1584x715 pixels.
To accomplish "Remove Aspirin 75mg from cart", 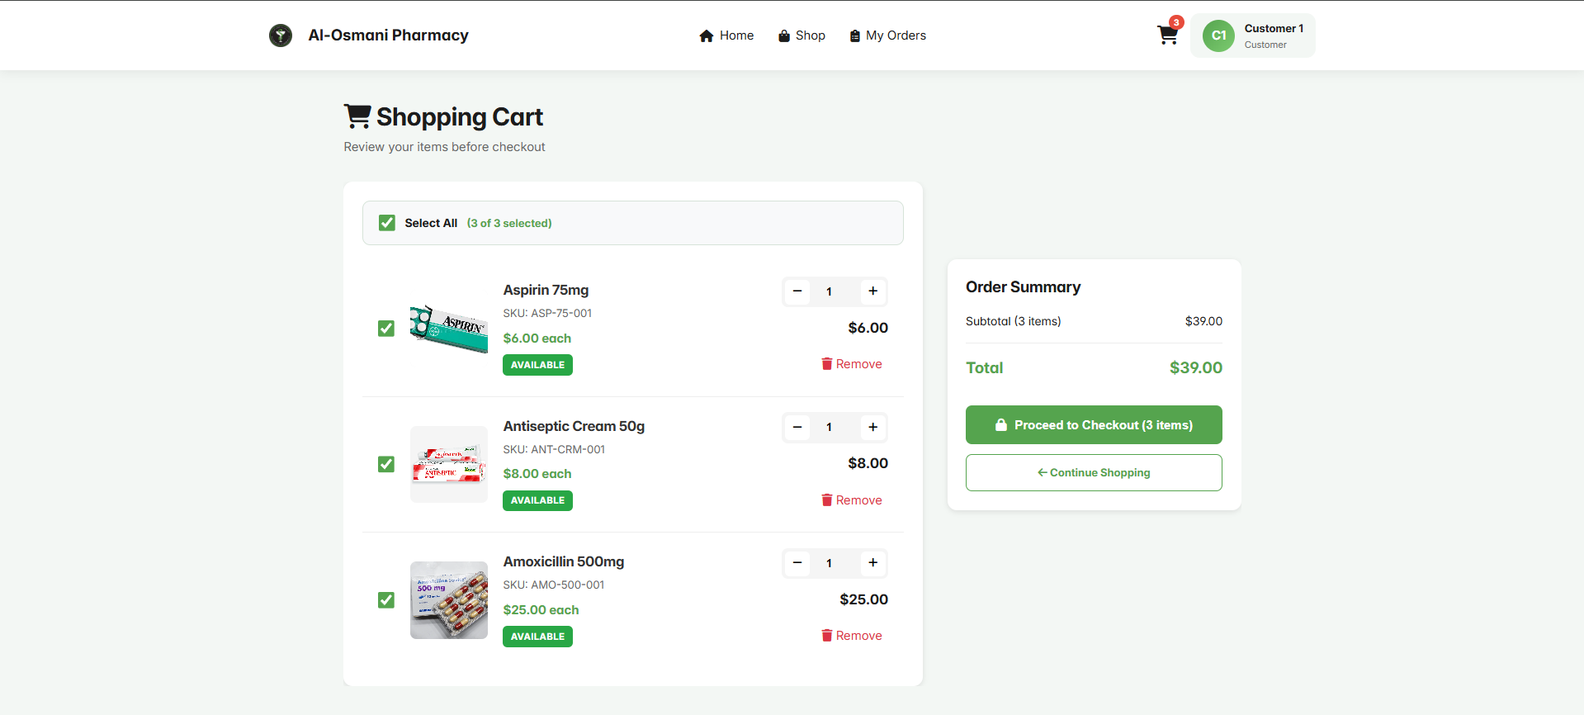I will click(x=851, y=364).
